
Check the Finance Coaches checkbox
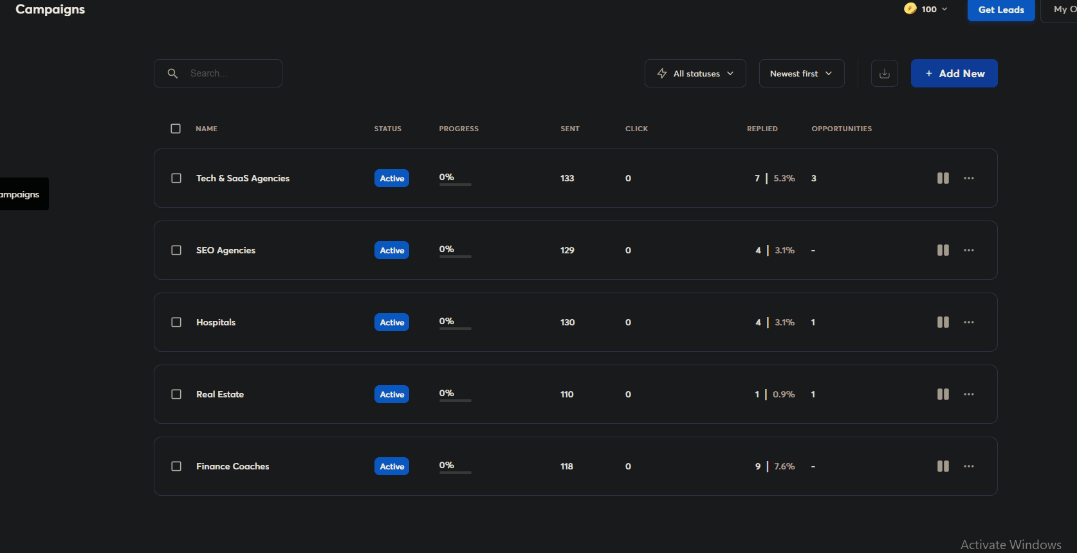click(x=176, y=466)
